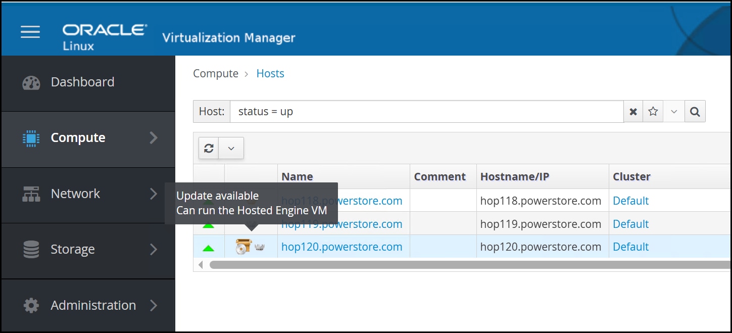Screen dimensions: 732x333
Task: Run the search with the magnifier button
Action: coord(695,112)
